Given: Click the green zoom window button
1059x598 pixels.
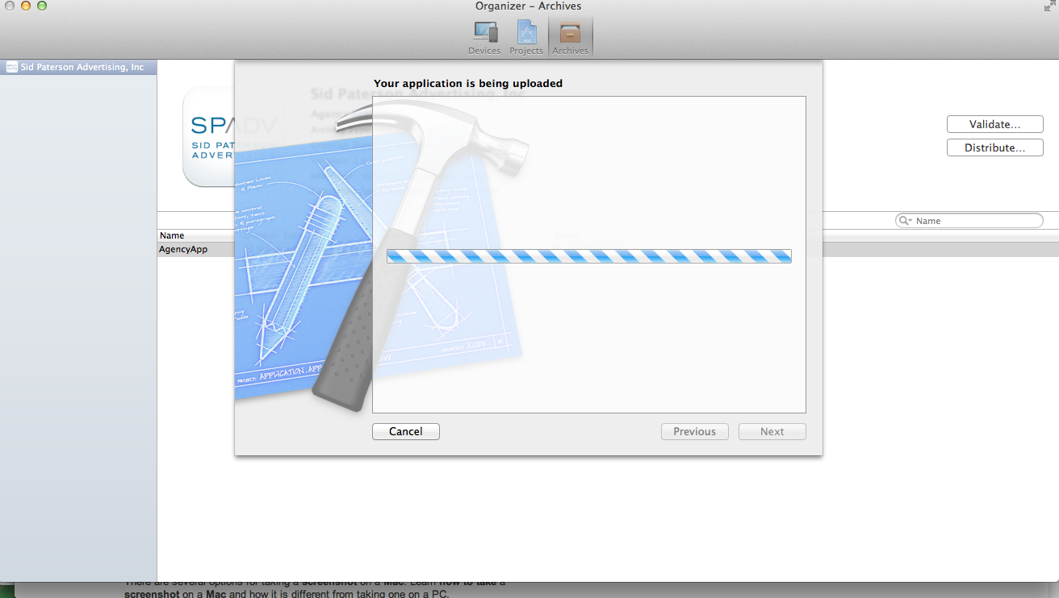Looking at the screenshot, I should click(42, 6).
